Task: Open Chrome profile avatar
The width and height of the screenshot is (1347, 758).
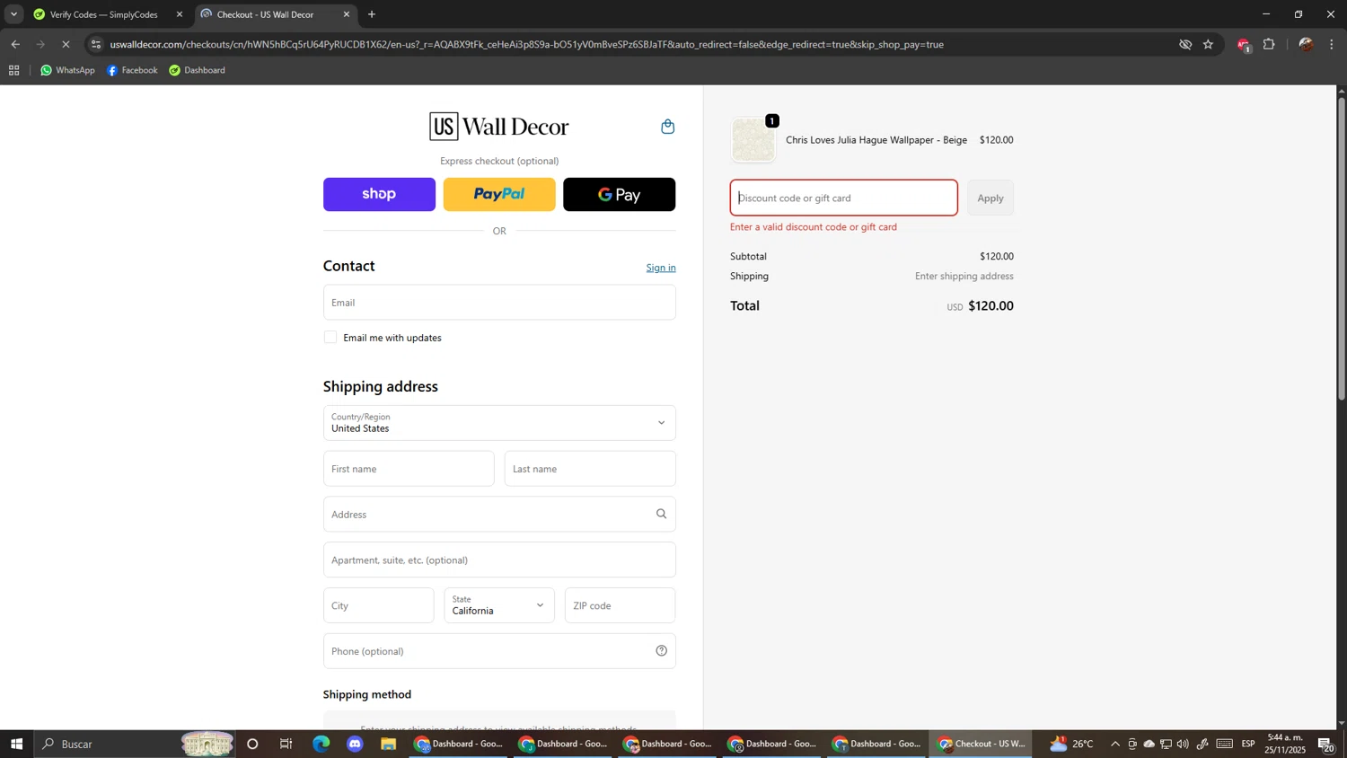Action: click(x=1306, y=44)
